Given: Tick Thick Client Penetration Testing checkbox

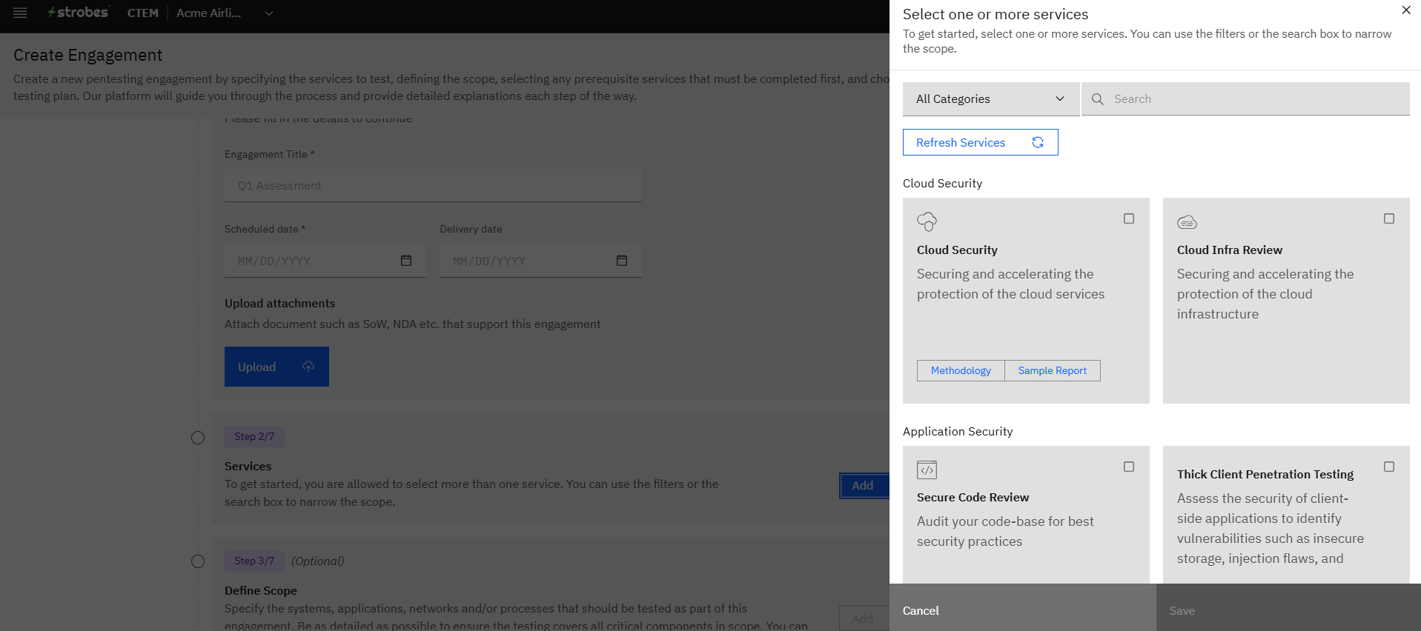Looking at the screenshot, I should click(x=1389, y=467).
